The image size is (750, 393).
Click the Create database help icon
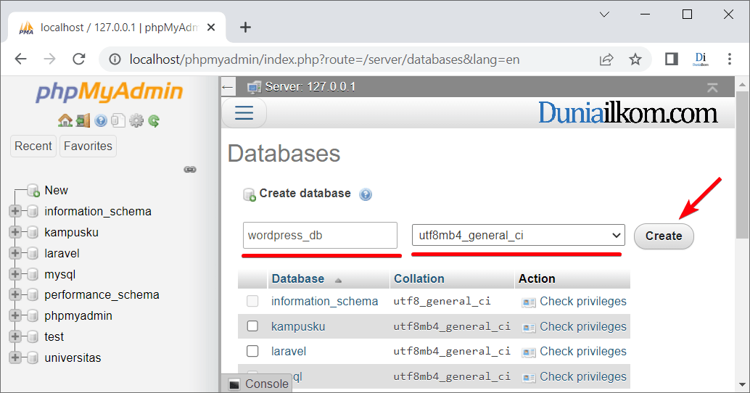coord(366,194)
